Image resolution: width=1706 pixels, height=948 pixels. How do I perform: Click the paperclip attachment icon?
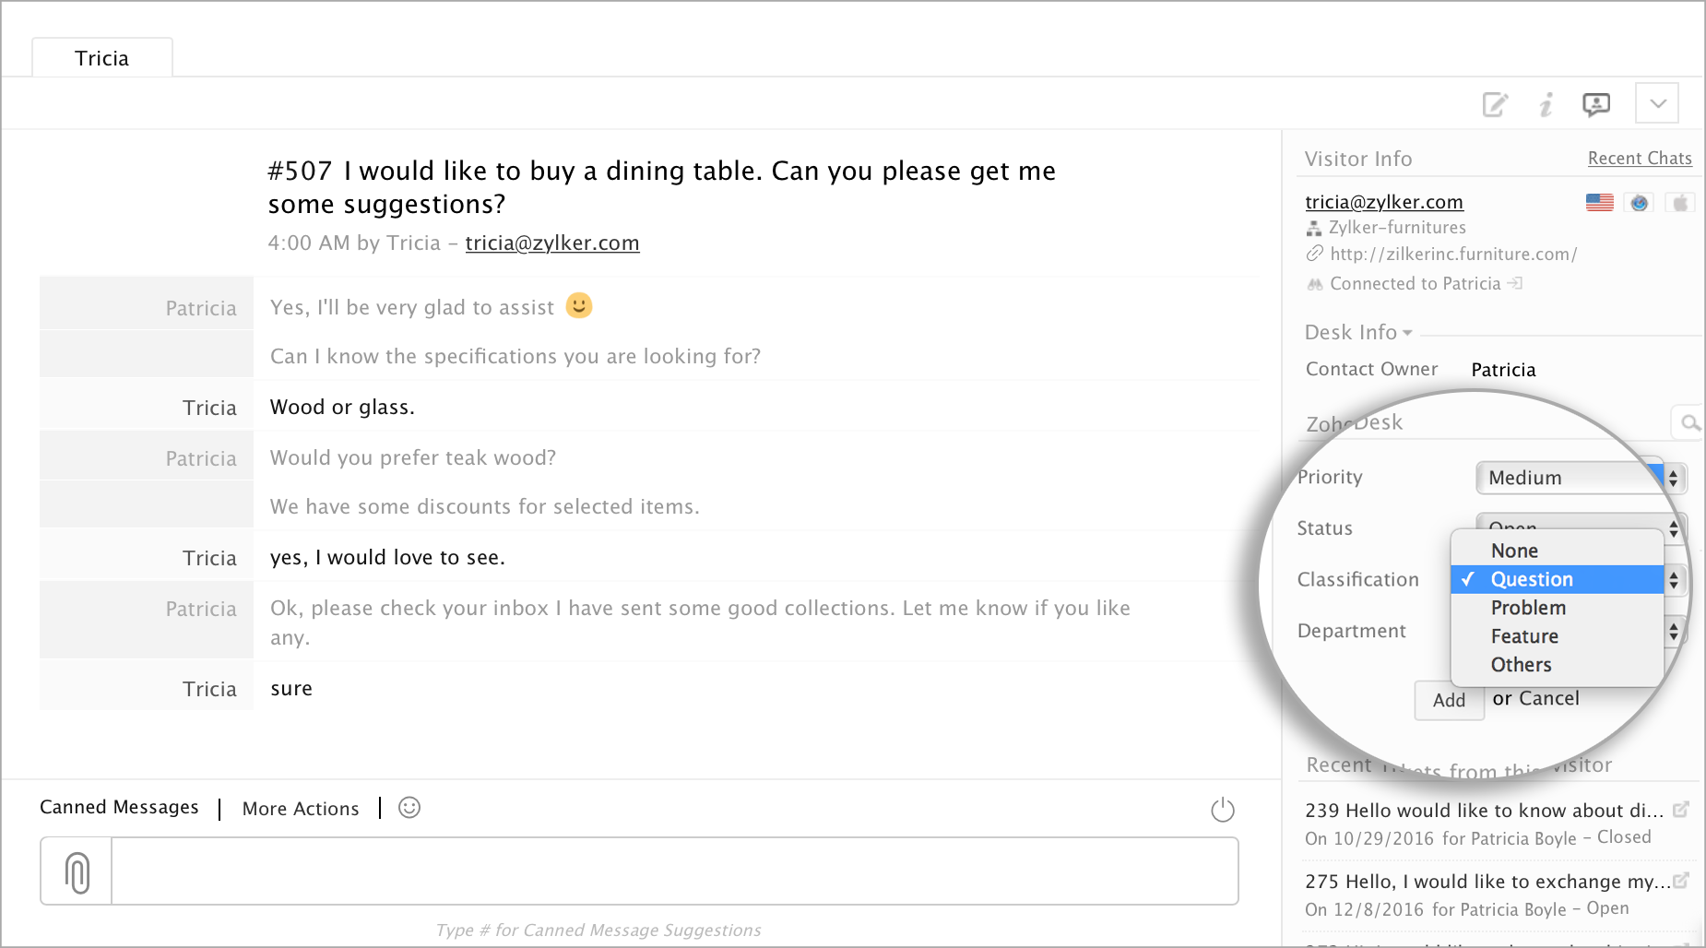point(77,872)
